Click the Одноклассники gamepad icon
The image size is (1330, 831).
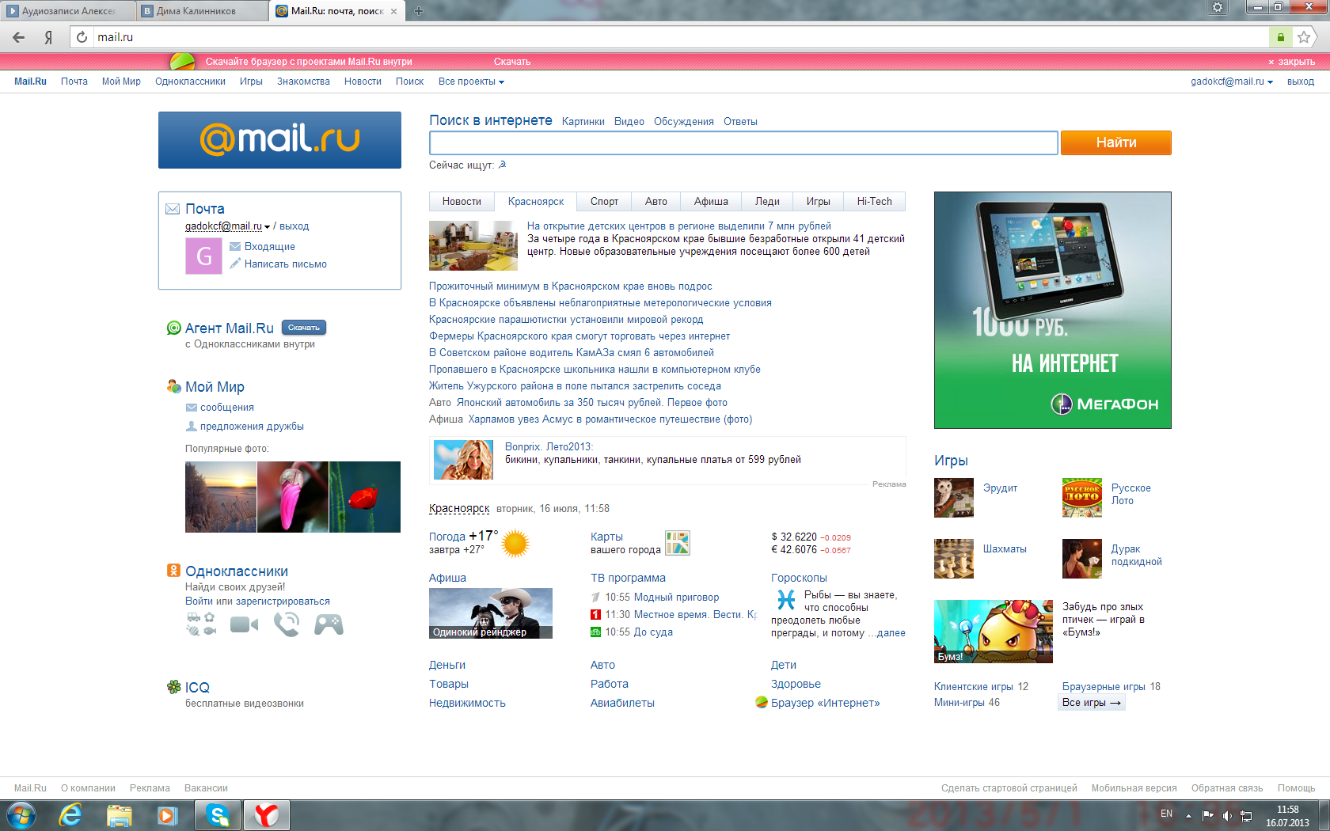coord(329,625)
